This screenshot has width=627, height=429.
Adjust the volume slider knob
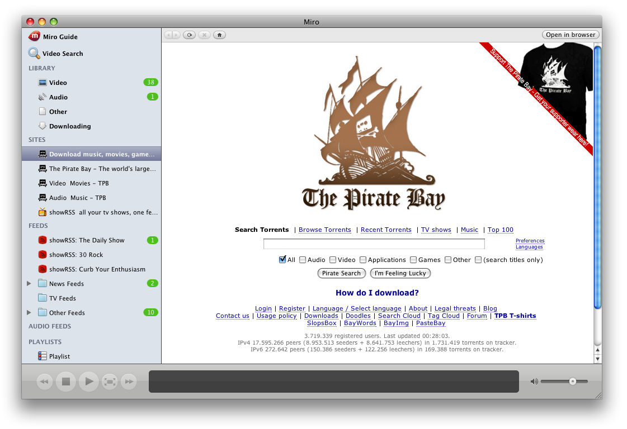pos(572,382)
